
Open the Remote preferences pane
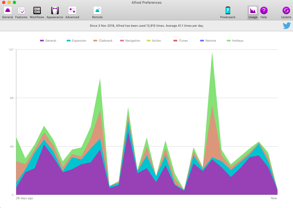[x=97, y=13]
